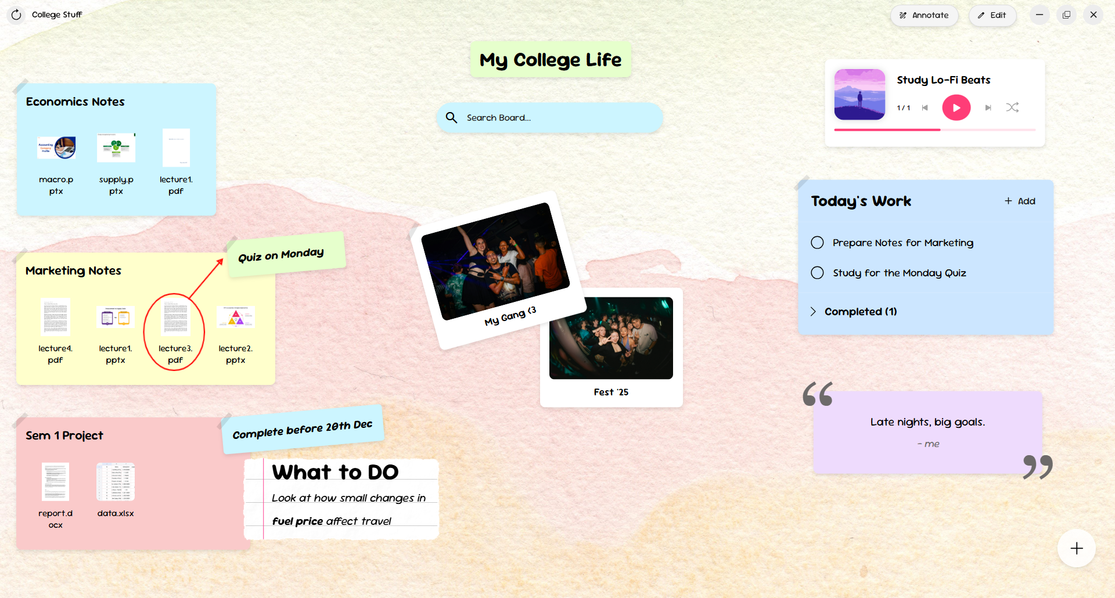Click the plus button to add board item
This screenshot has width=1115, height=598.
(1076, 548)
